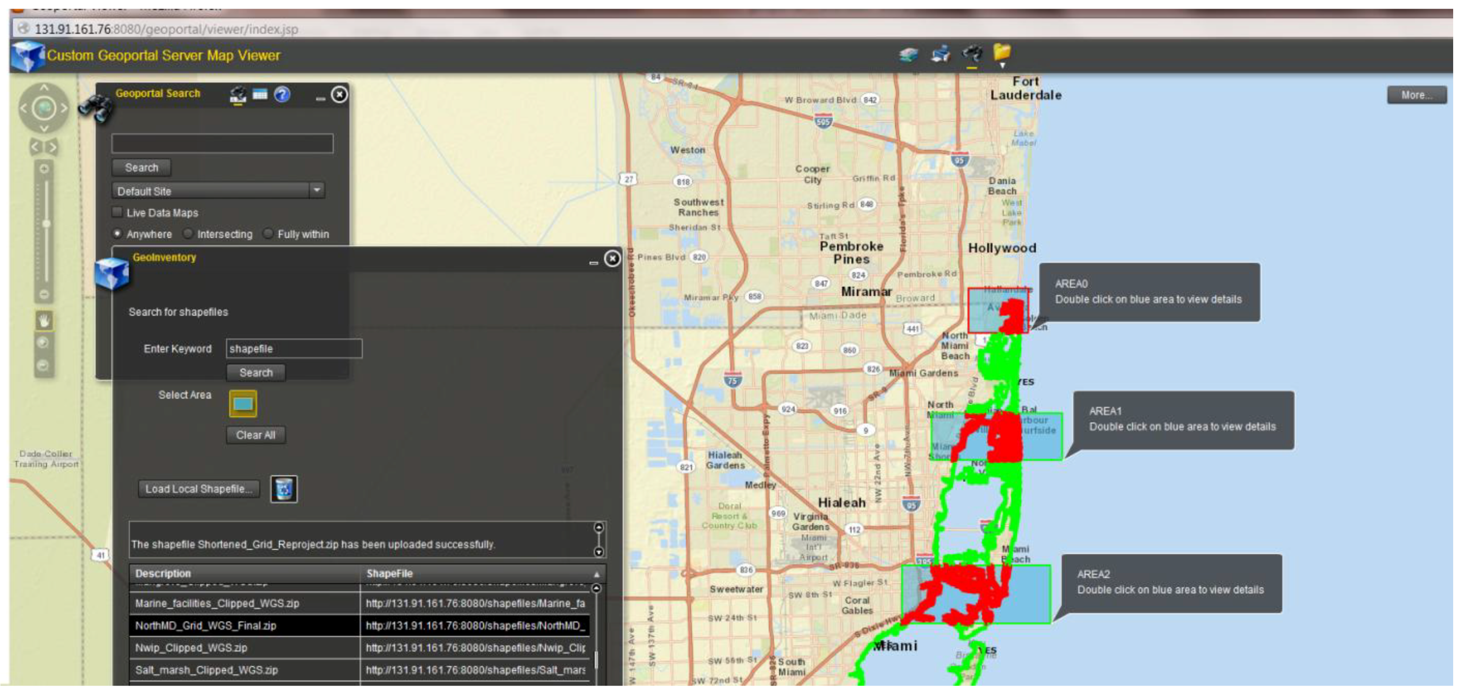Click the zoom in plus icon
Viewport: 1457px width, 695px height.
coord(44,169)
